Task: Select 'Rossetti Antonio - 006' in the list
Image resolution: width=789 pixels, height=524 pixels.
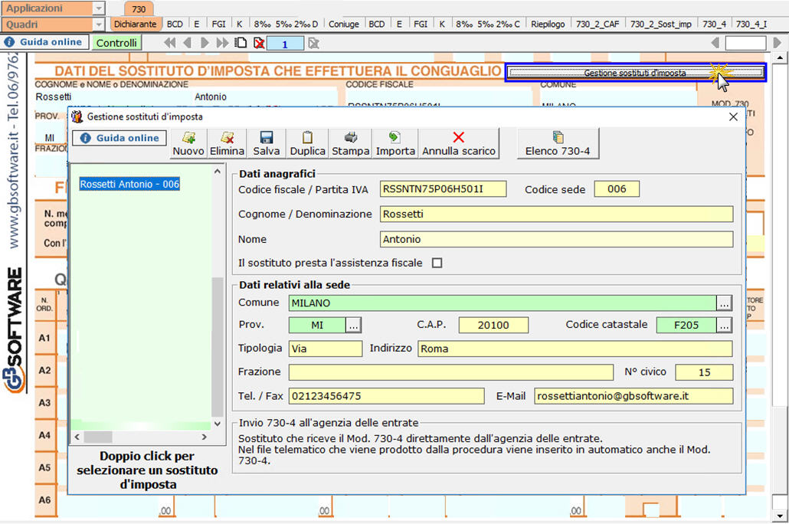Action: [129, 184]
